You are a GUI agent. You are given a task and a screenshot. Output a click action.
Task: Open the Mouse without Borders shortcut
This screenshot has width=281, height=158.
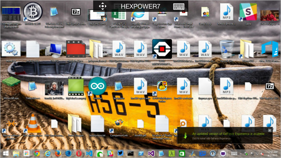[11, 124]
